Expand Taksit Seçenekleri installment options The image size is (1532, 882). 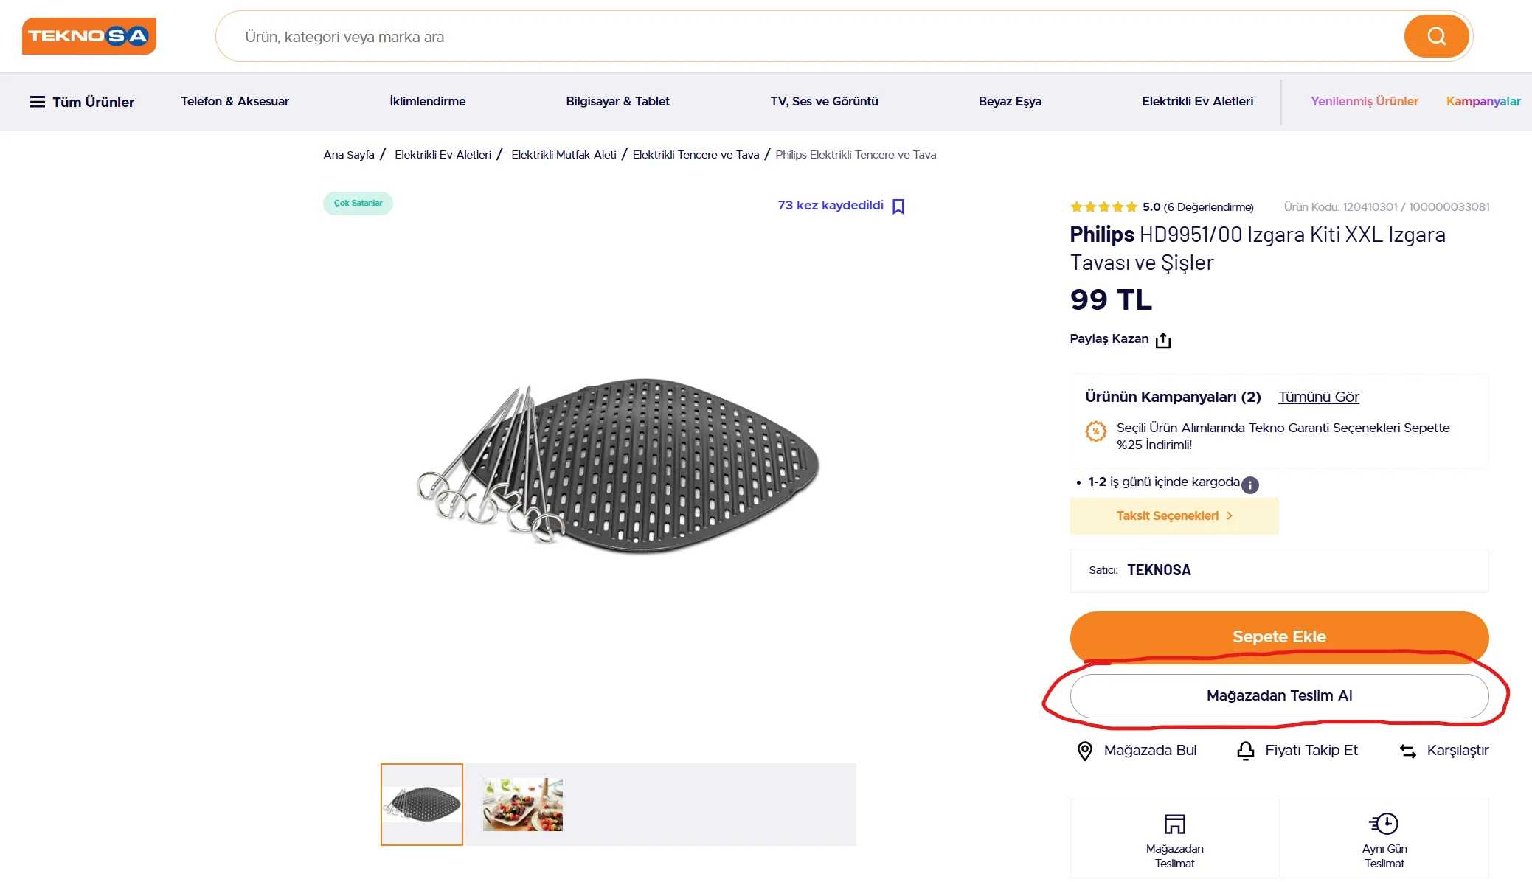[x=1174, y=516]
